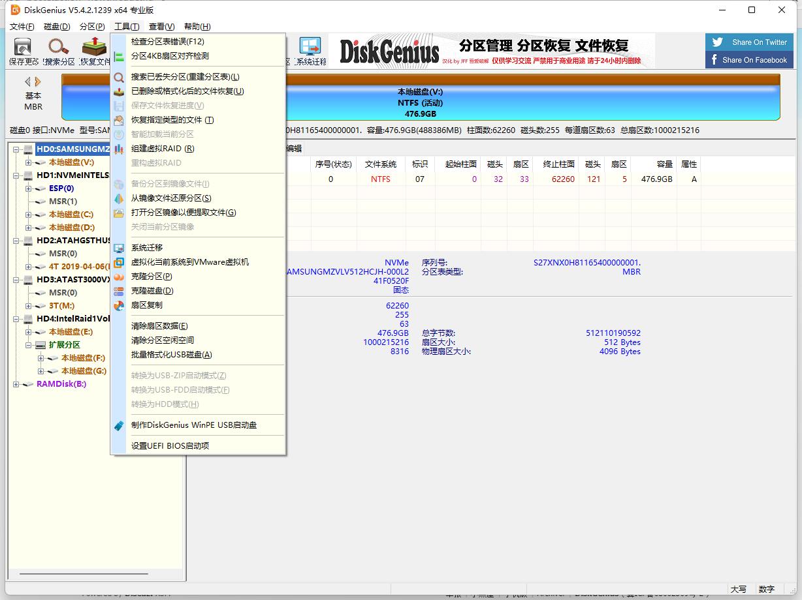Click the 搜索已丢失分区 menu icon
Viewport: 802px width, 600px height.
(119, 77)
